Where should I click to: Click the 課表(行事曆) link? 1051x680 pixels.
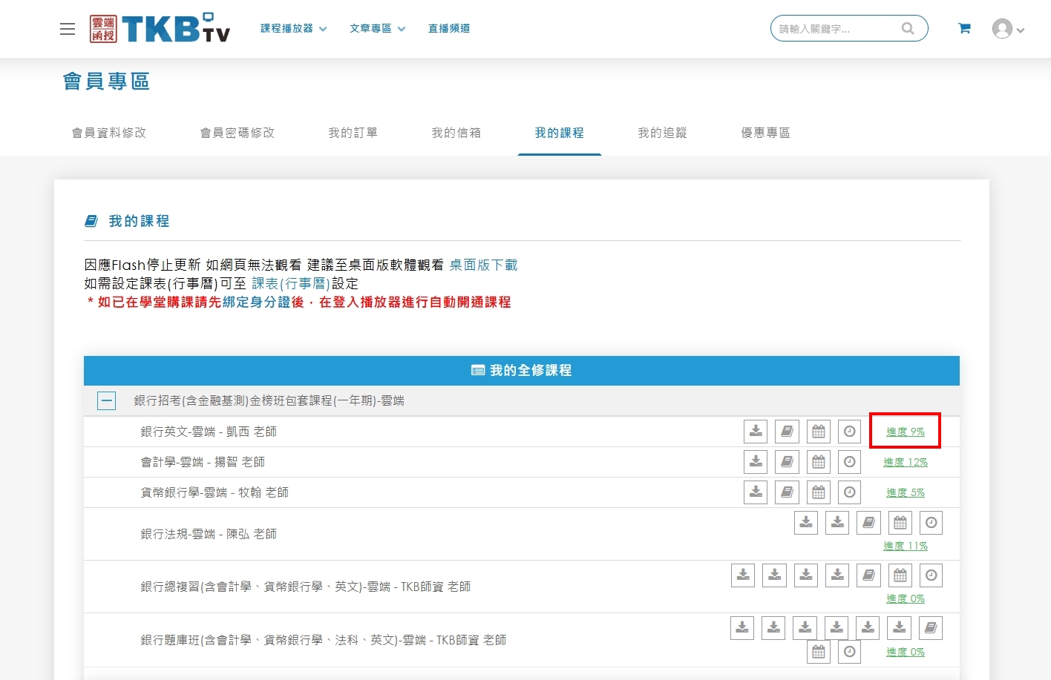[290, 283]
